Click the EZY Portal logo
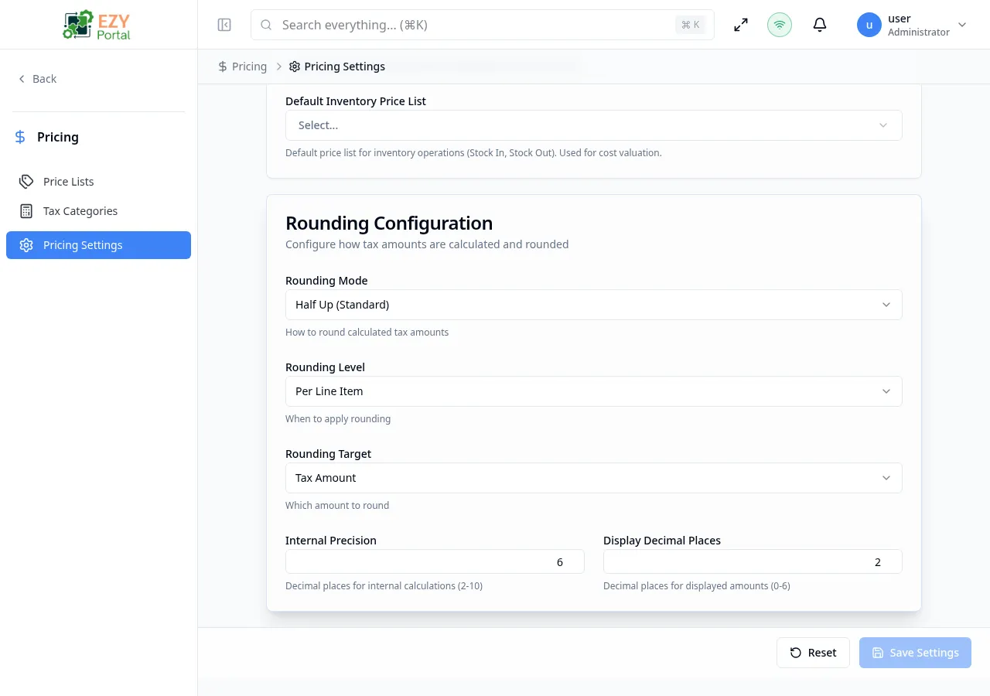The image size is (990, 696). click(97, 25)
